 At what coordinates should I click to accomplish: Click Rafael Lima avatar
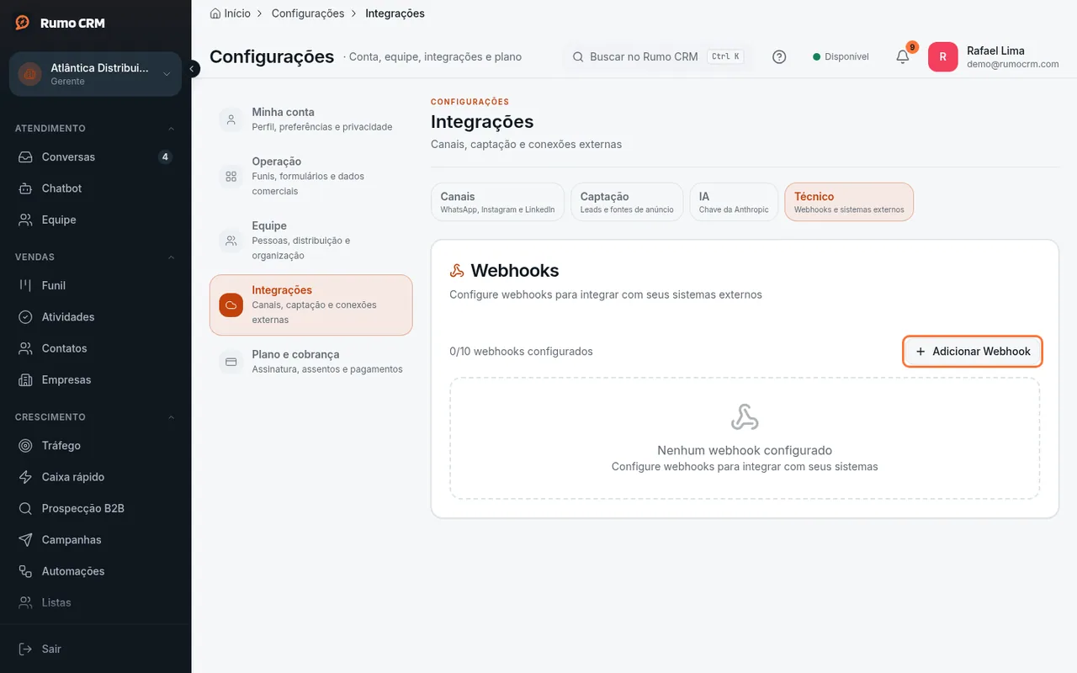click(942, 57)
